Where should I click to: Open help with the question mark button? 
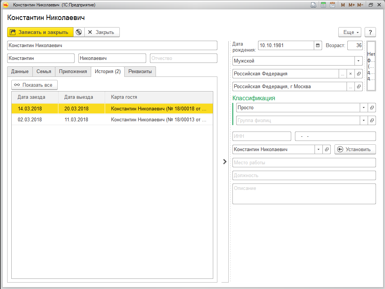tap(370, 32)
